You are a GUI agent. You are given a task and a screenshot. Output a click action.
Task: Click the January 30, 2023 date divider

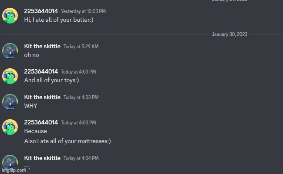(x=229, y=34)
